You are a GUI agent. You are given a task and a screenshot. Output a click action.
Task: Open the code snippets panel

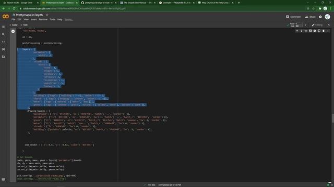[3, 42]
